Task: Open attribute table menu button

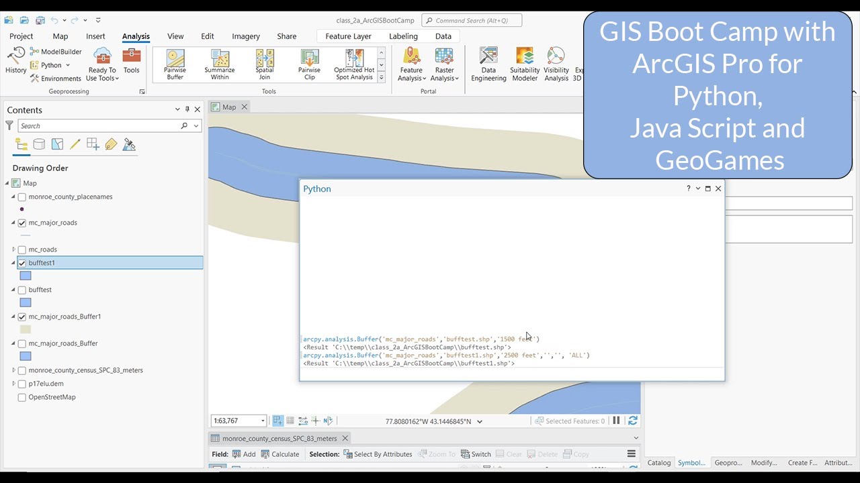Action: 632,454
